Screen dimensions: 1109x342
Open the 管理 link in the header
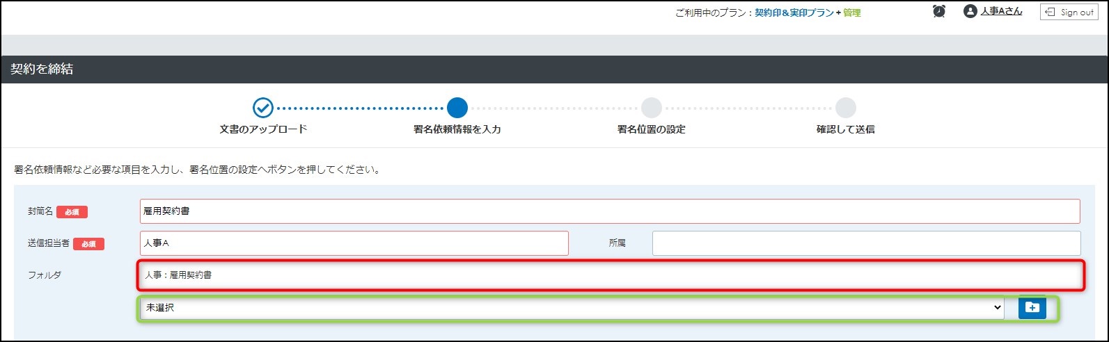click(852, 13)
